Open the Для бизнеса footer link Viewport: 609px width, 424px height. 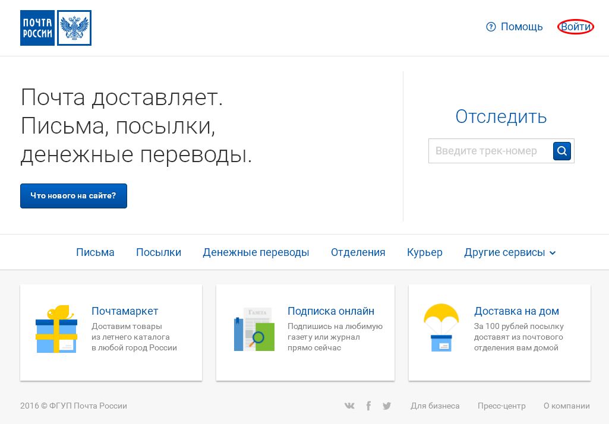click(435, 406)
